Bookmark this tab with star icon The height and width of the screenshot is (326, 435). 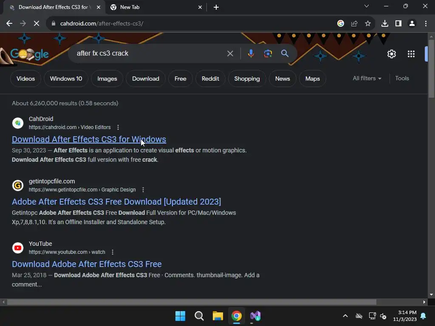[x=368, y=24]
